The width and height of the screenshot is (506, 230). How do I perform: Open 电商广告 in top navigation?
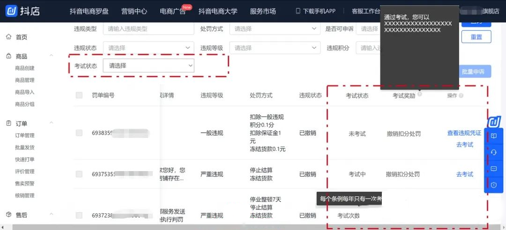tap(172, 11)
